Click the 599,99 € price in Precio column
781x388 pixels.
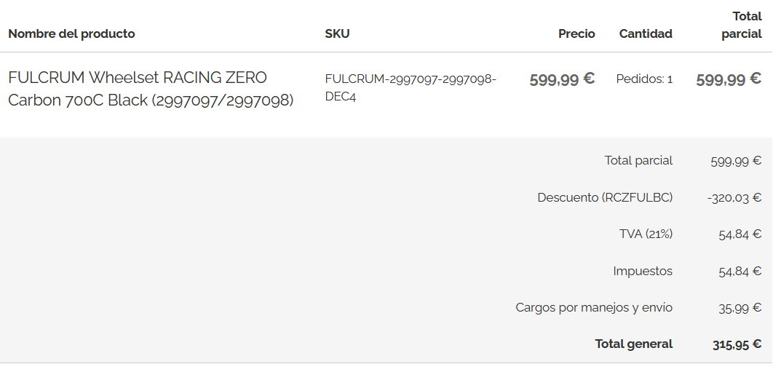(x=562, y=79)
